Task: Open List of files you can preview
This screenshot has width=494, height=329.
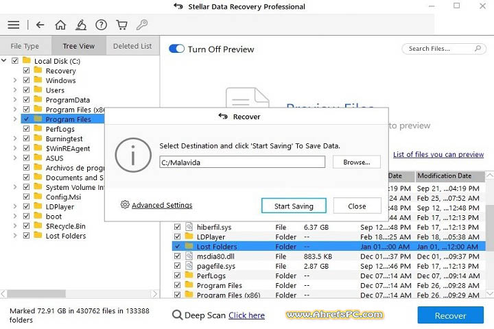Action: 438,154
